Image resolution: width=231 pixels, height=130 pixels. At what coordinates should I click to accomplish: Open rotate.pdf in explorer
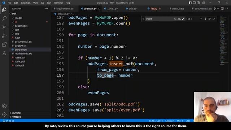pyautogui.click(x=20, y=58)
